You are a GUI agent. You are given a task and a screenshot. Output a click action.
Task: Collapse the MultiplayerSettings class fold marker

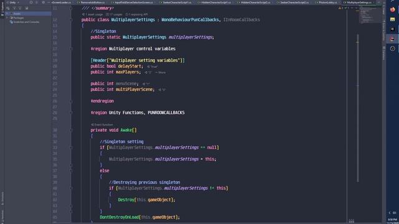[x=71, y=20]
